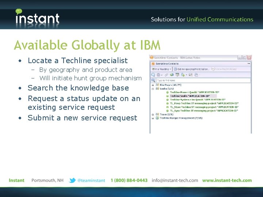Collapse the Sasha (6/6) group

point(153,89)
